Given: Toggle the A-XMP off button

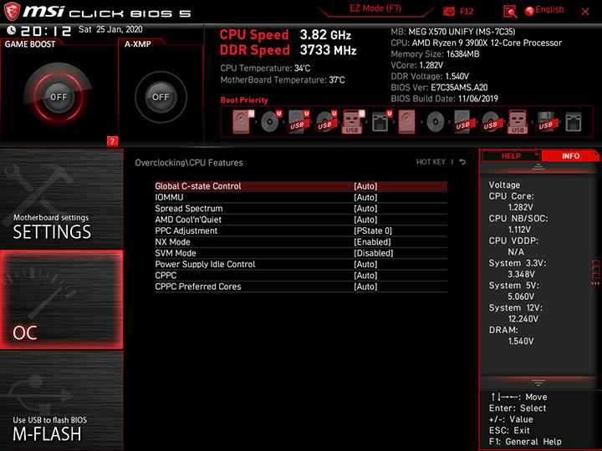Looking at the screenshot, I should 161,97.
